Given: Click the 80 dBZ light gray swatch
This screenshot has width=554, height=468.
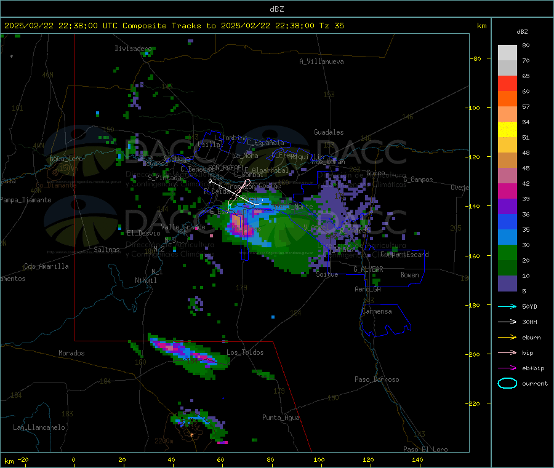Looking at the screenshot, I should (507, 53).
